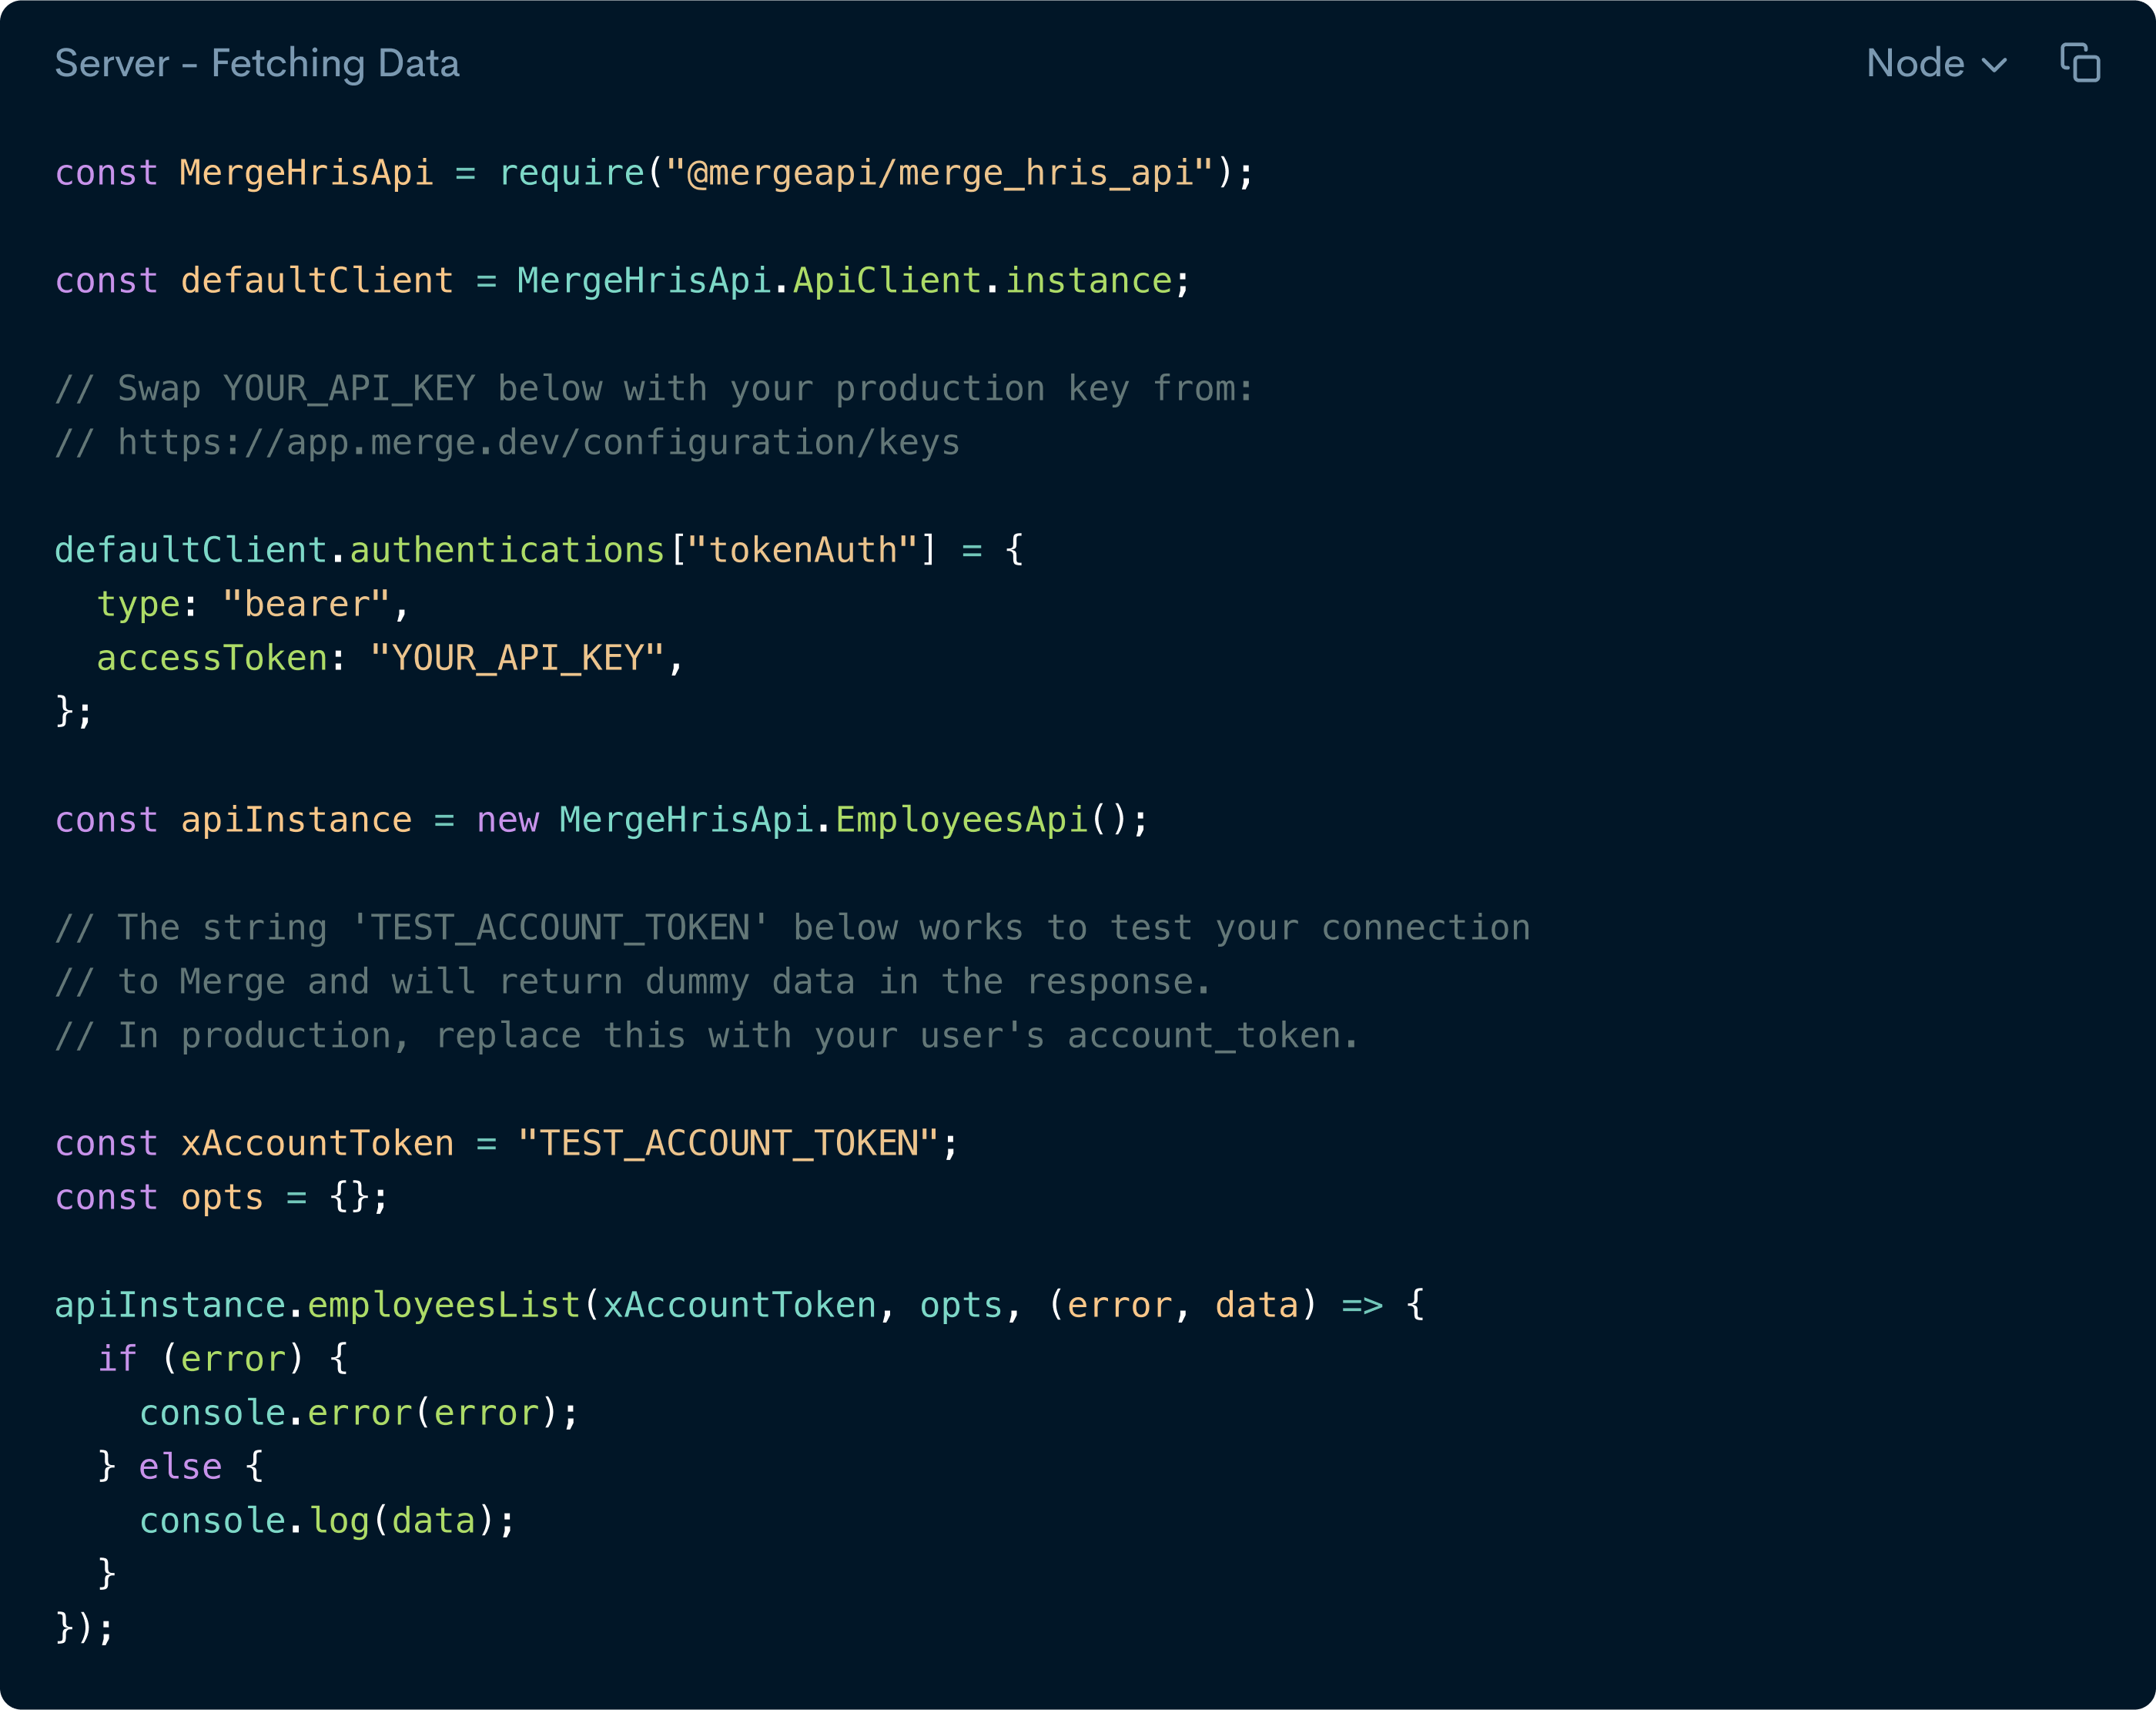Click the https://app.merge.dev/configuration/keys comment

507,442
